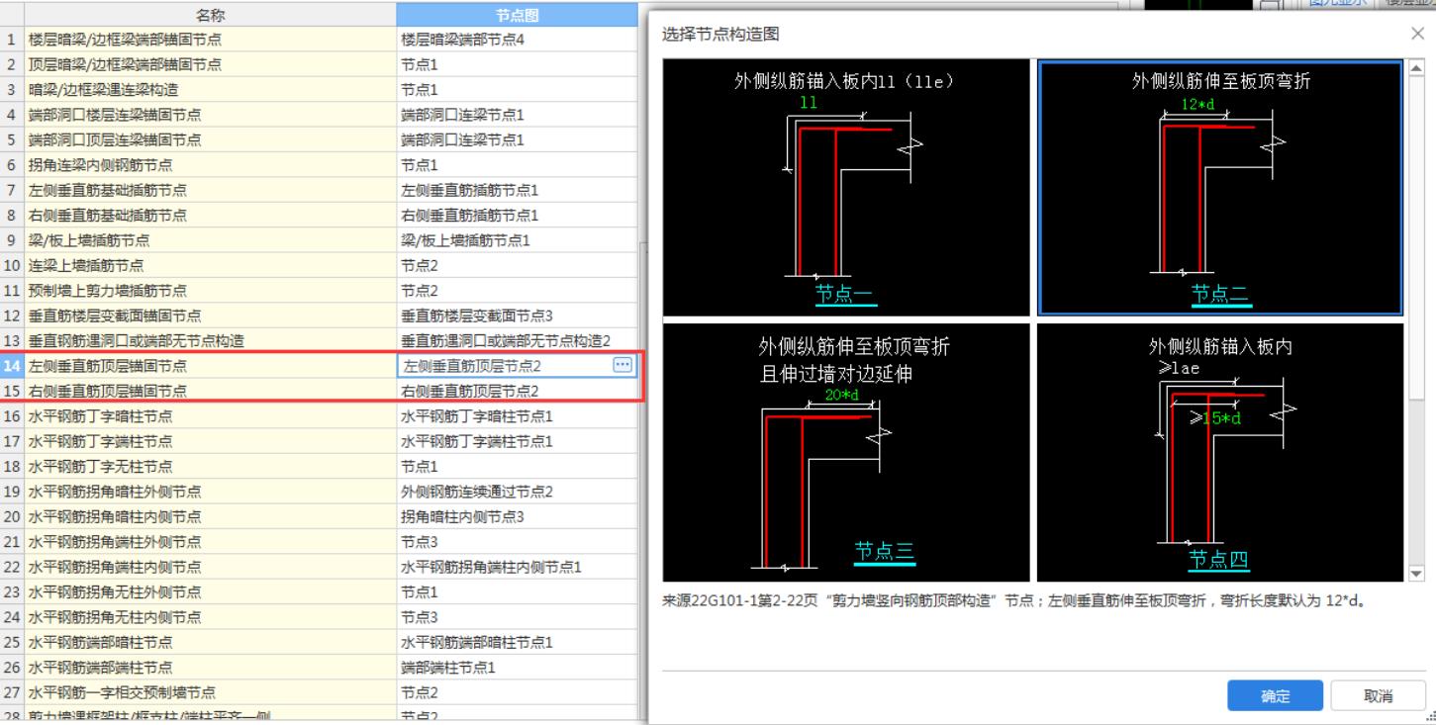Select the 节点三 construction thumbnail

click(846, 452)
